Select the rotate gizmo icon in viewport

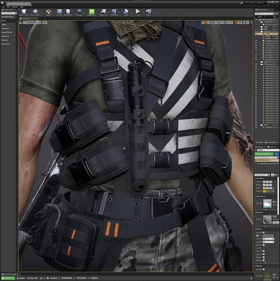tap(206, 23)
